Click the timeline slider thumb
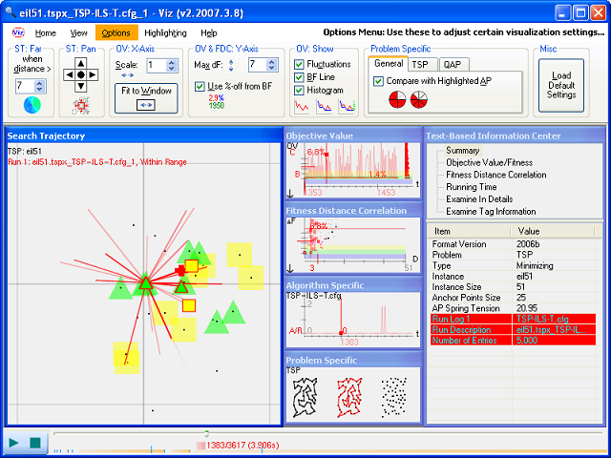The image size is (611, 458). click(206, 433)
